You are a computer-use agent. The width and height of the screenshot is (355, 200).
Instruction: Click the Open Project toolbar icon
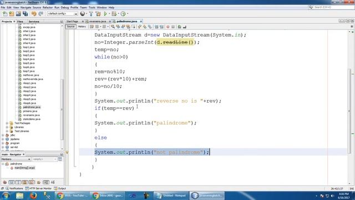(x=18, y=14)
